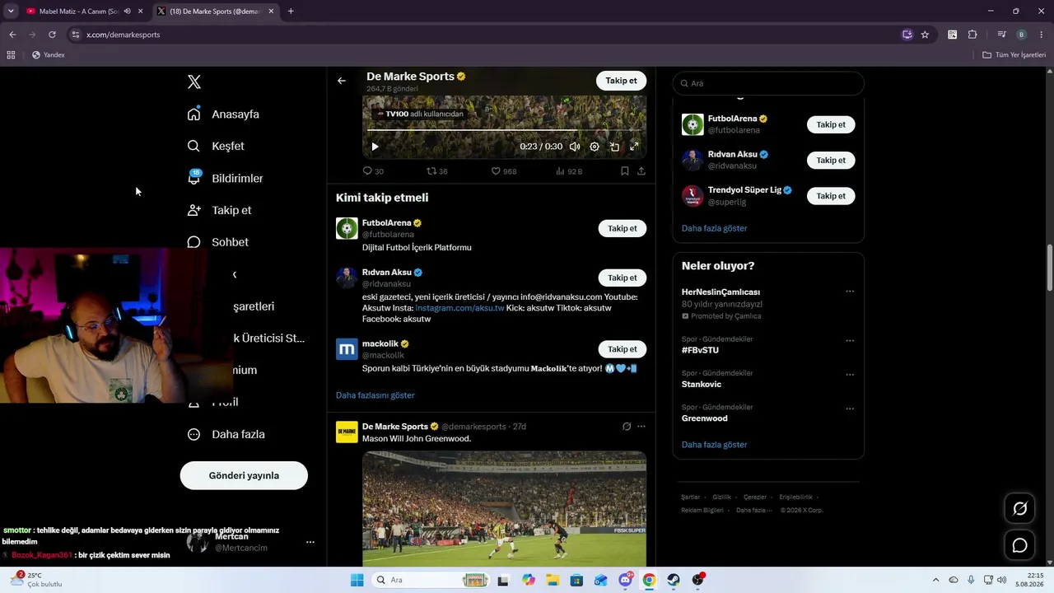Reload the page

(x=52, y=35)
